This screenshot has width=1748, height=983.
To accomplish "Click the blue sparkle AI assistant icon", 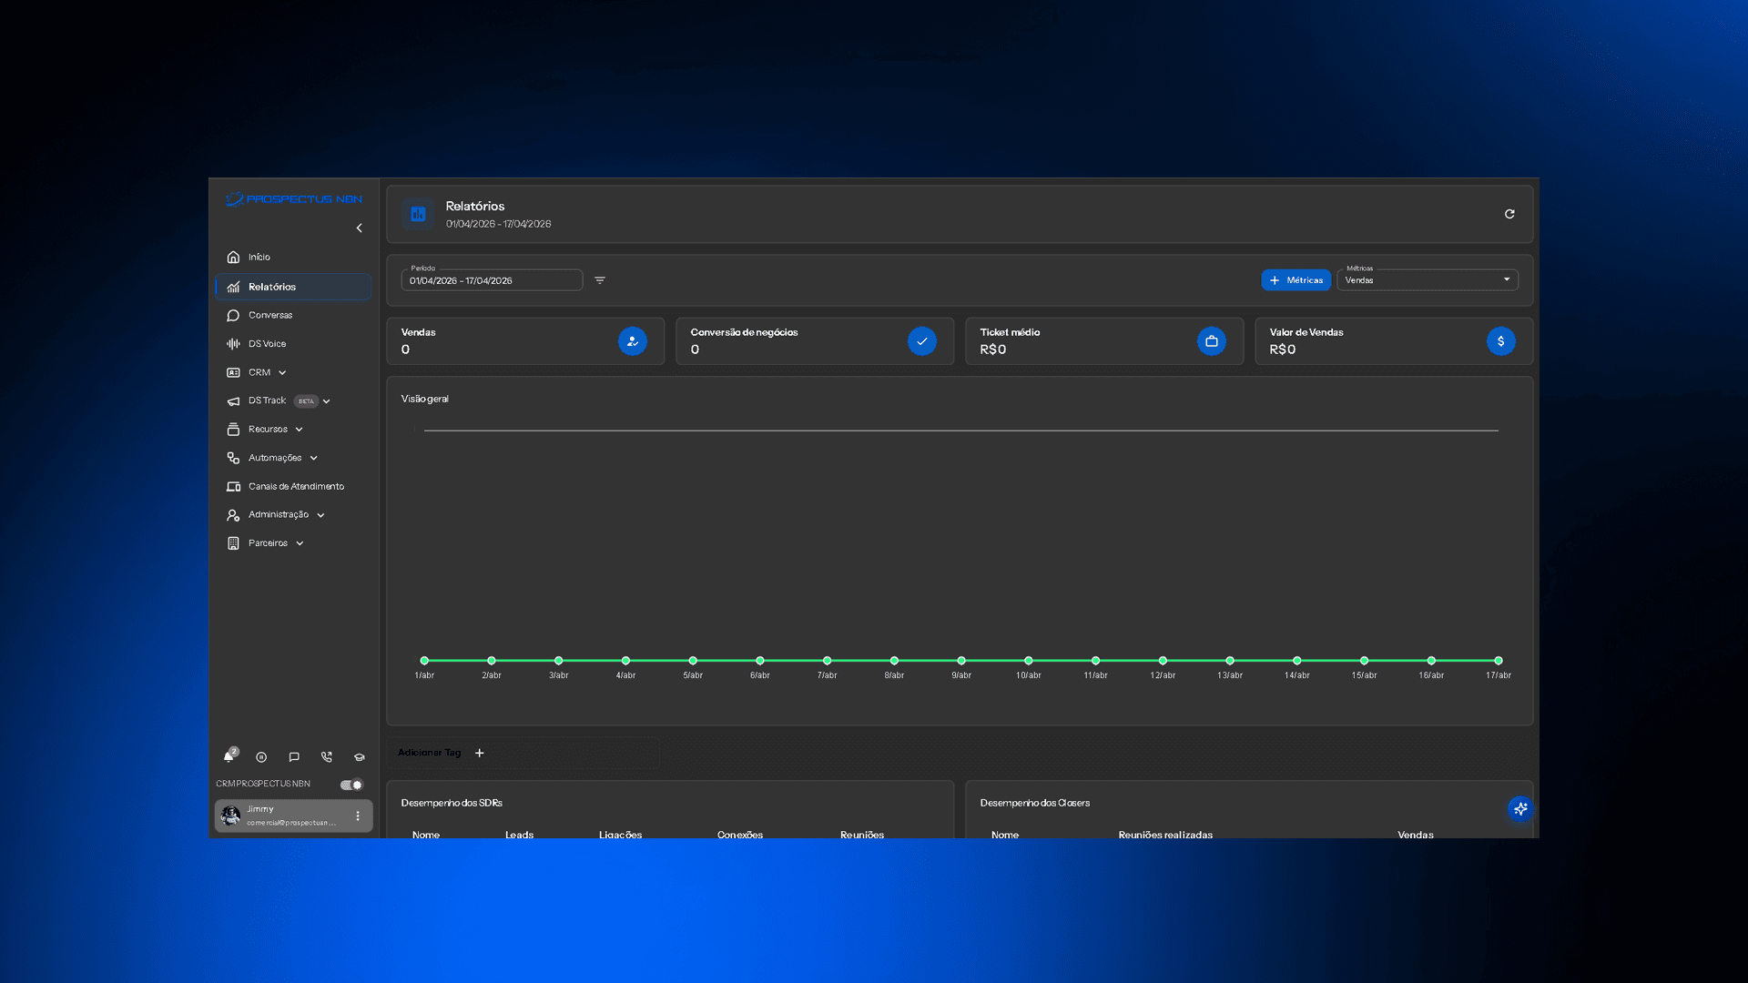I will (x=1519, y=808).
